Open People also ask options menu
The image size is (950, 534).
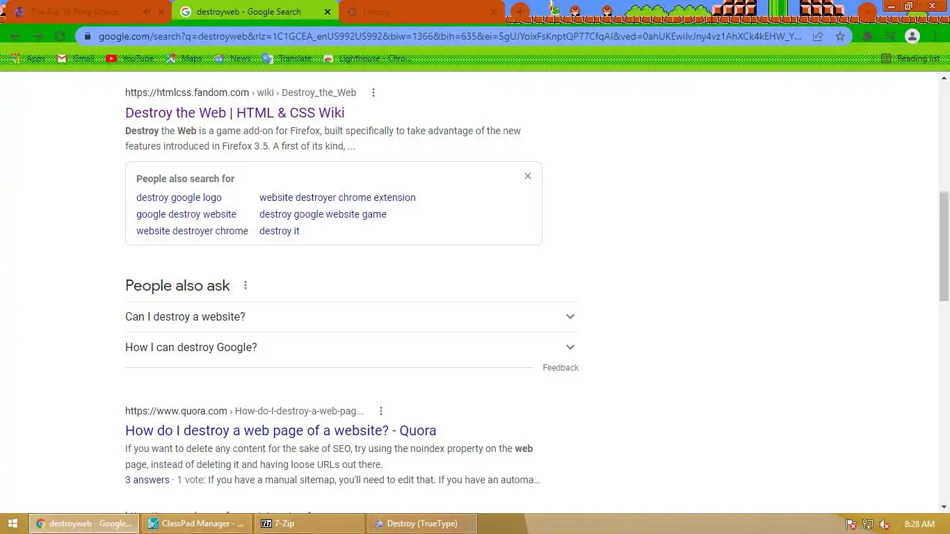[245, 285]
